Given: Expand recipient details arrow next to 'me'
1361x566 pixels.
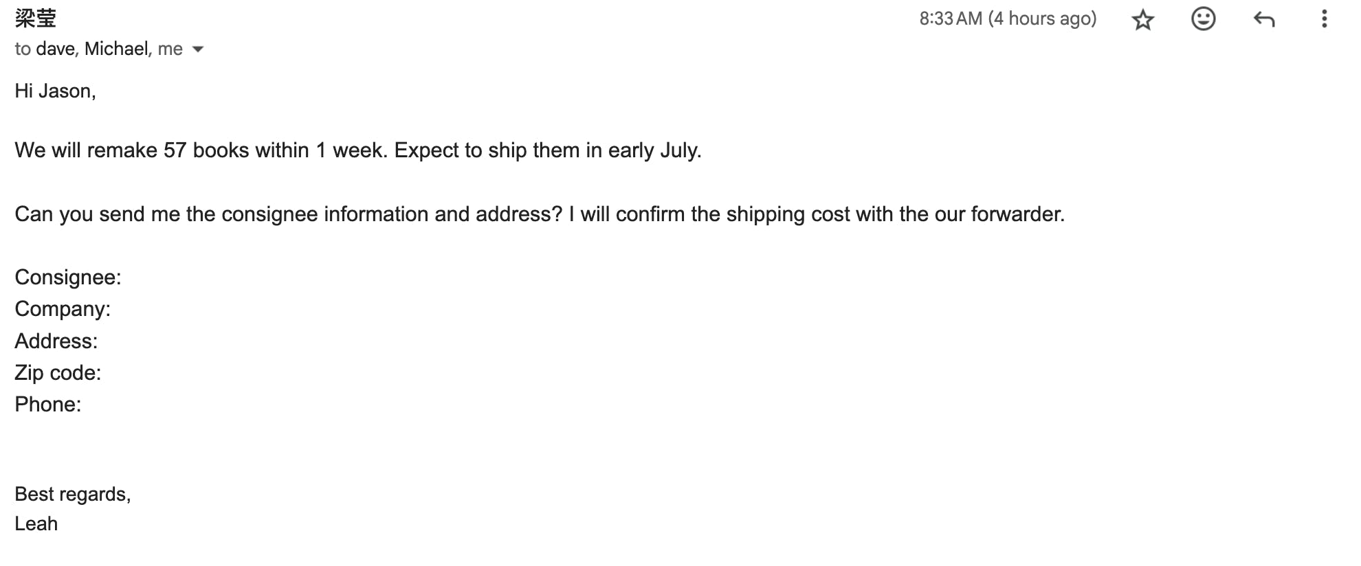Looking at the screenshot, I should click(198, 49).
